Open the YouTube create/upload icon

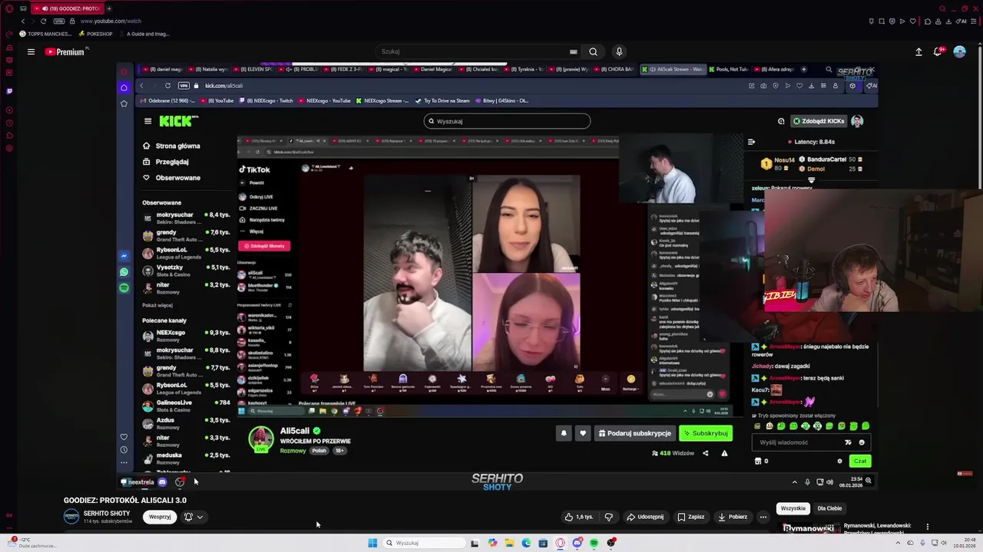[x=918, y=51]
